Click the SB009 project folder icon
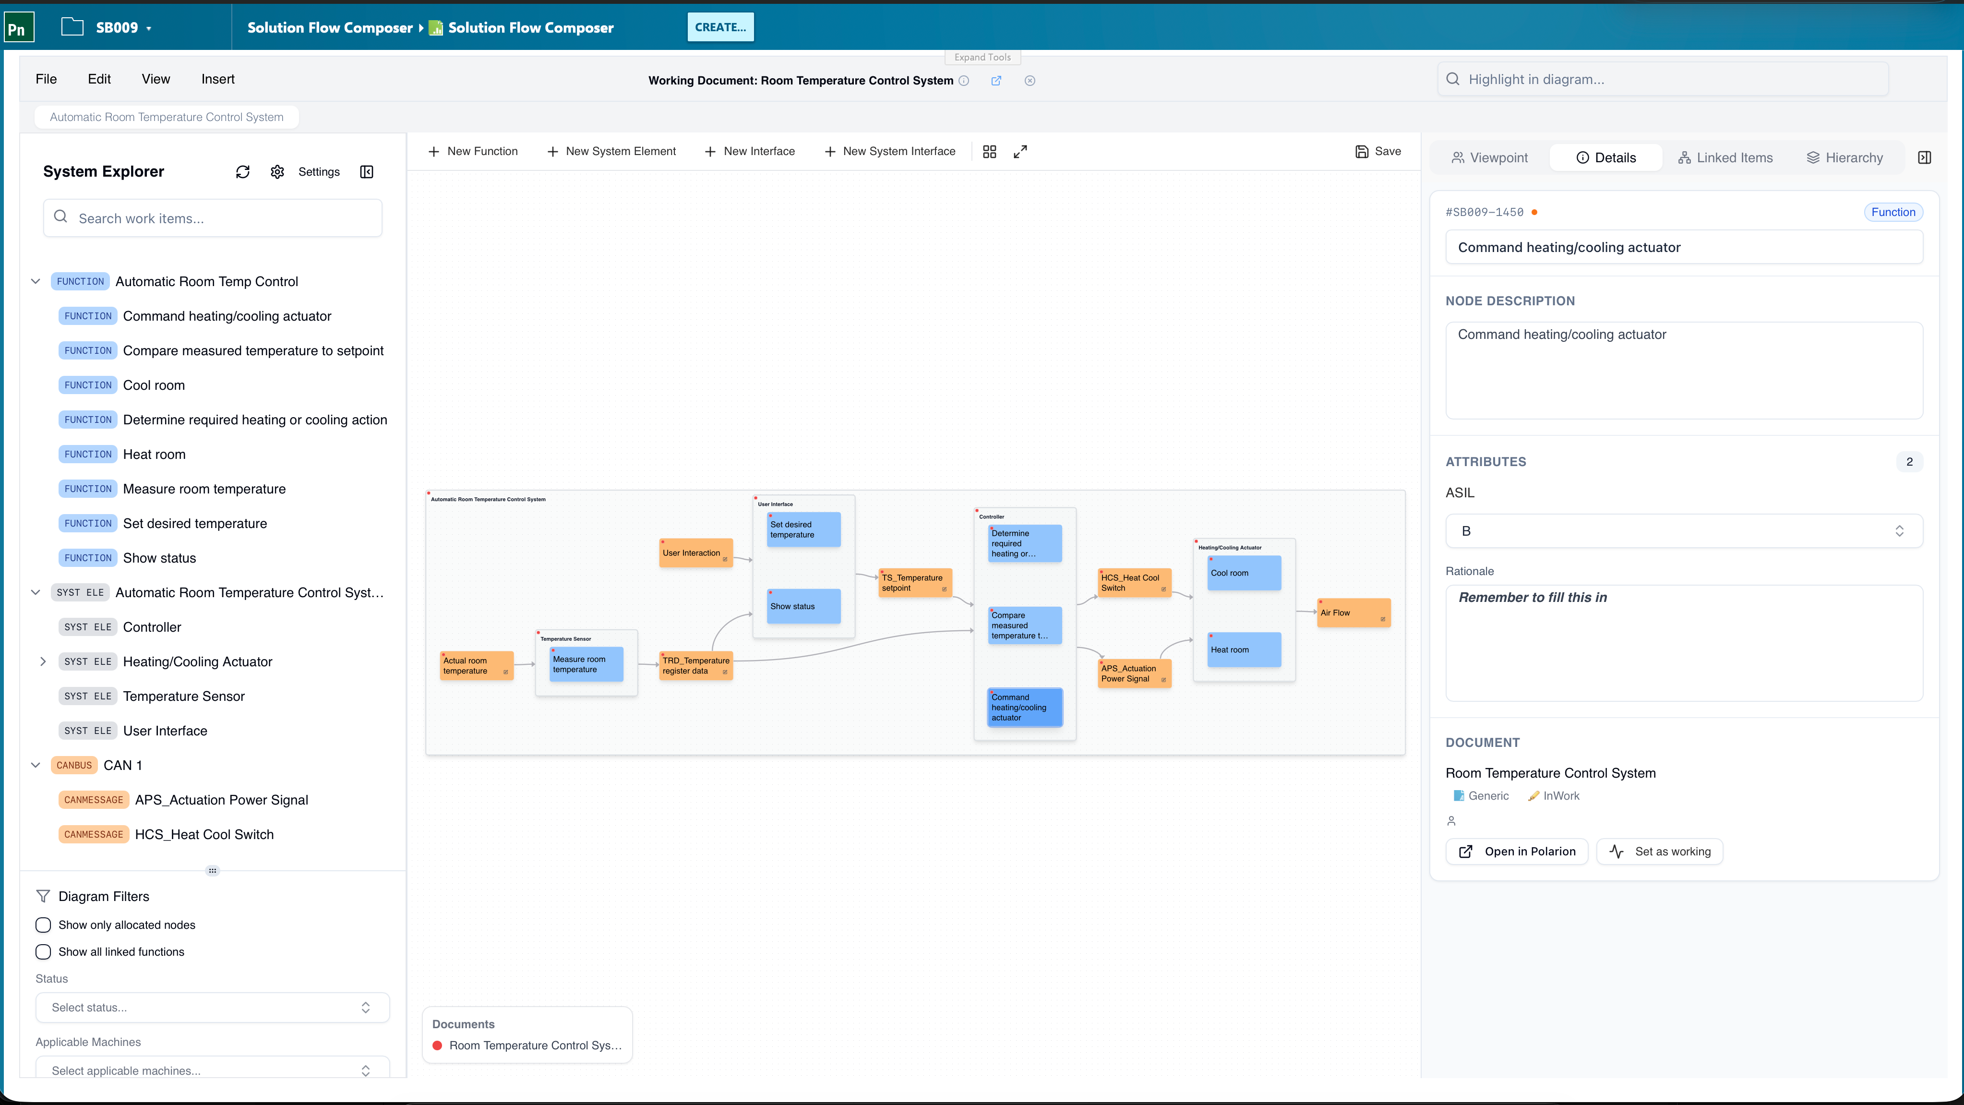This screenshot has height=1105, width=1964. pyautogui.click(x=72, y=27)
